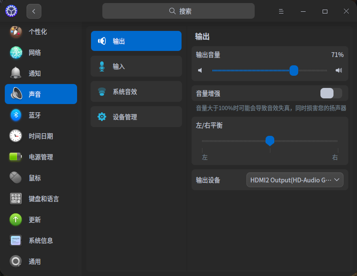Go back with the back arrow button
This screenshot has width=357, height=276.
click(x=34, y=11)
